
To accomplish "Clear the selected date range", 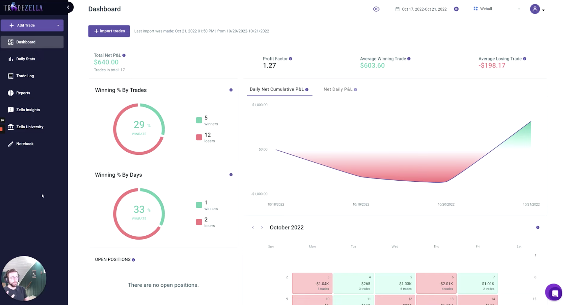I will 456,9.
